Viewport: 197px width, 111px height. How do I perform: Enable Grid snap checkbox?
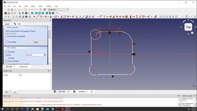pyautogui.click(x=6, y=58)
